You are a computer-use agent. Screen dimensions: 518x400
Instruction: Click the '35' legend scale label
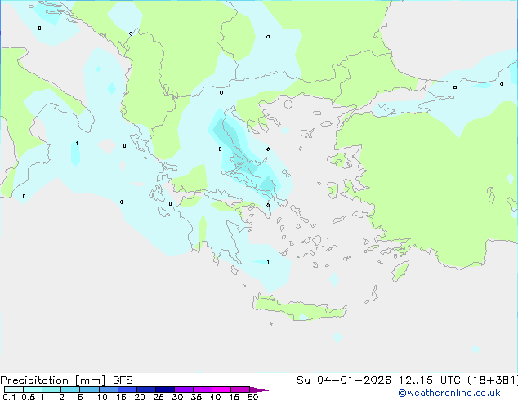pyautogui.click(x=196, y=397)
